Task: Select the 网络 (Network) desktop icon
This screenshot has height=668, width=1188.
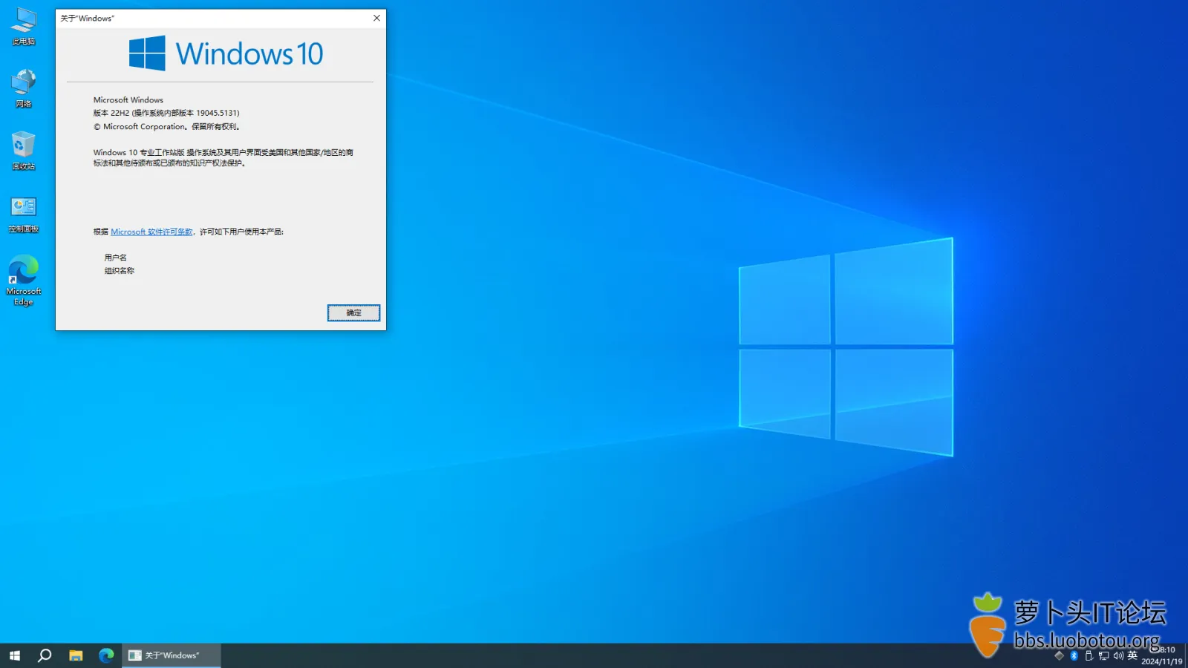Action: click(23, 89)
